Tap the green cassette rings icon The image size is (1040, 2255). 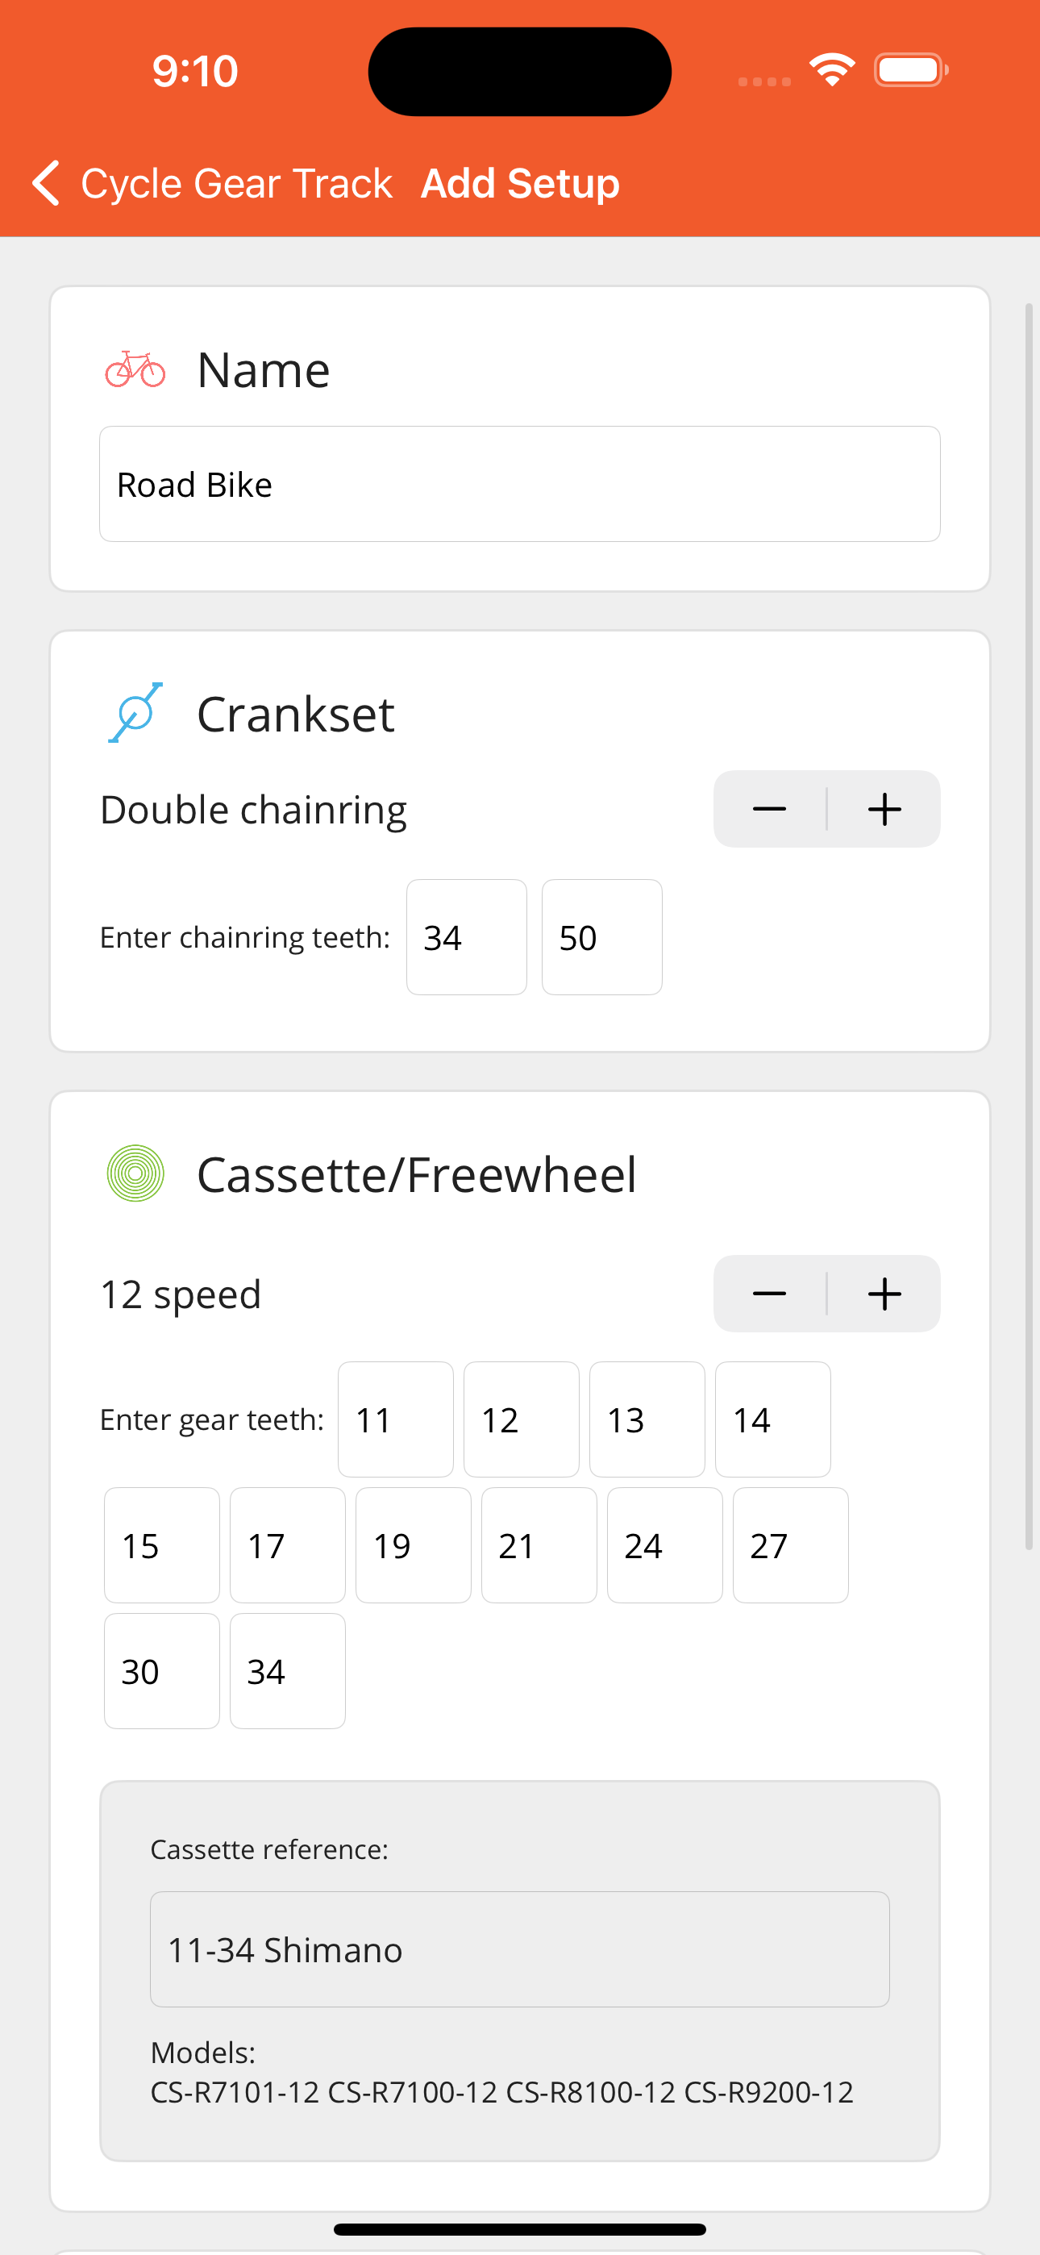coord(135,1173)
